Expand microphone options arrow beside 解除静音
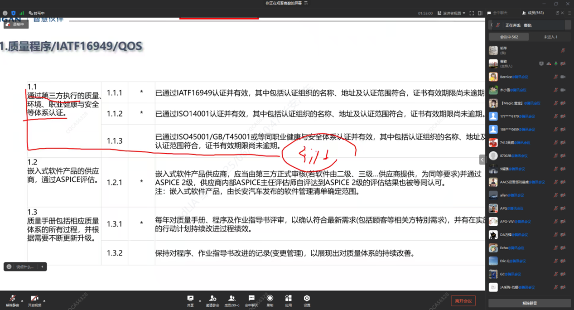The width and height of the screenshot is (574, 310). point(22,300)
